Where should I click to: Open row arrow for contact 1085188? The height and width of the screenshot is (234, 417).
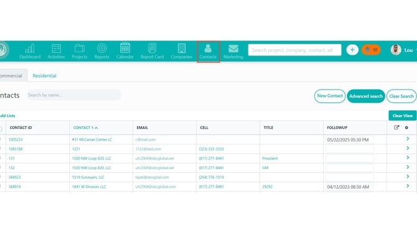pos(408,148)
